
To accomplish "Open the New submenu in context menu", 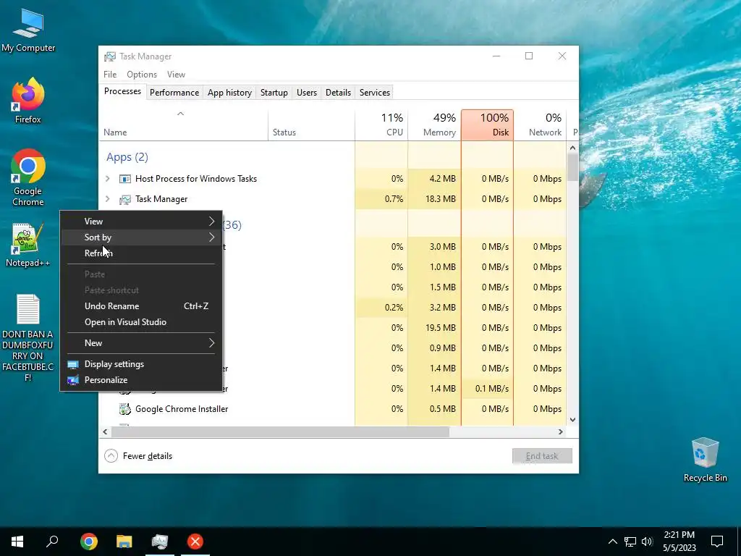I will click(x=141, y=343).
